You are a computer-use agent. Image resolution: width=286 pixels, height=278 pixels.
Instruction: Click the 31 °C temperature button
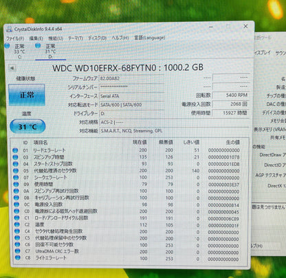pyautogui.click(x=27, y=126)
